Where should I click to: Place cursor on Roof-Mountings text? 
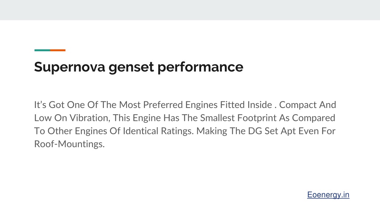69,144
